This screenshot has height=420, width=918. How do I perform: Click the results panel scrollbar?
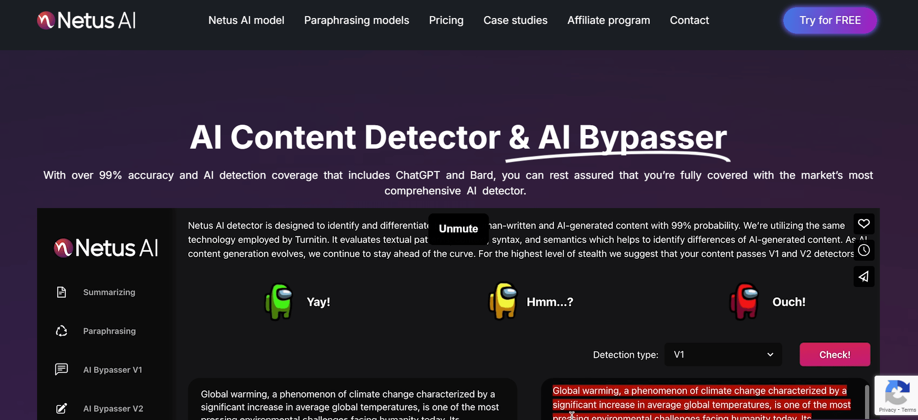[x=867, y=402]
